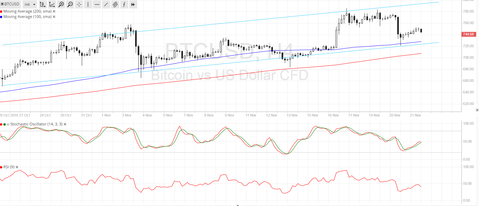
Task: Click the 744.68 current price tag
Action: tap(468, 34)
